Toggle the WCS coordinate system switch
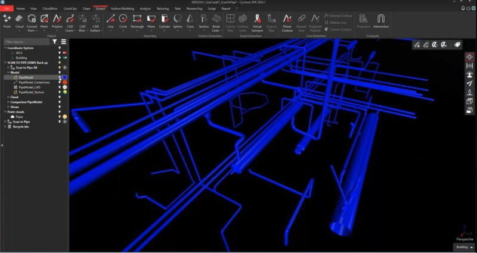 (x=64, y=52)
